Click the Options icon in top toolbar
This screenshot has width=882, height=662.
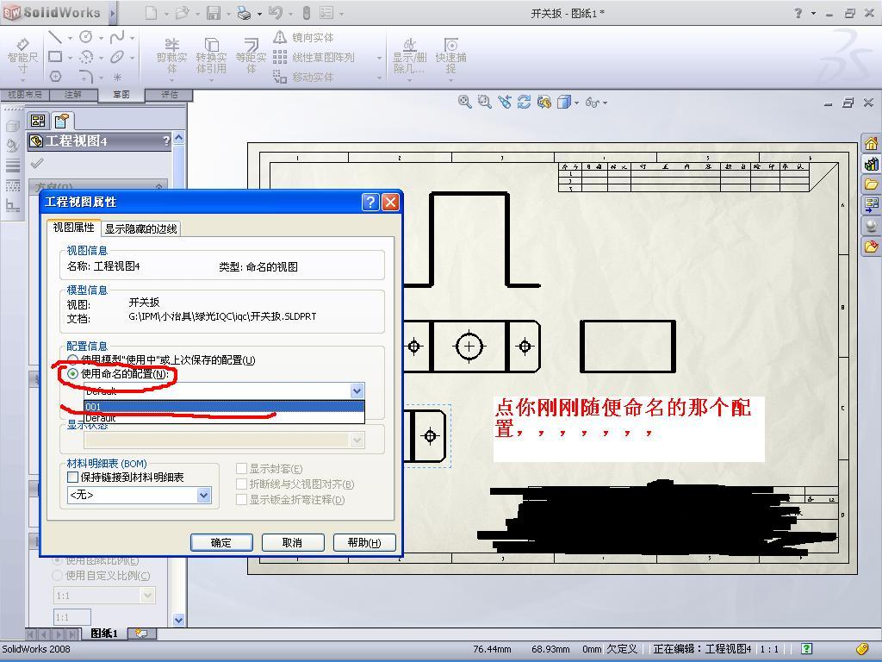pyautogui.click(x=326, y=13)
